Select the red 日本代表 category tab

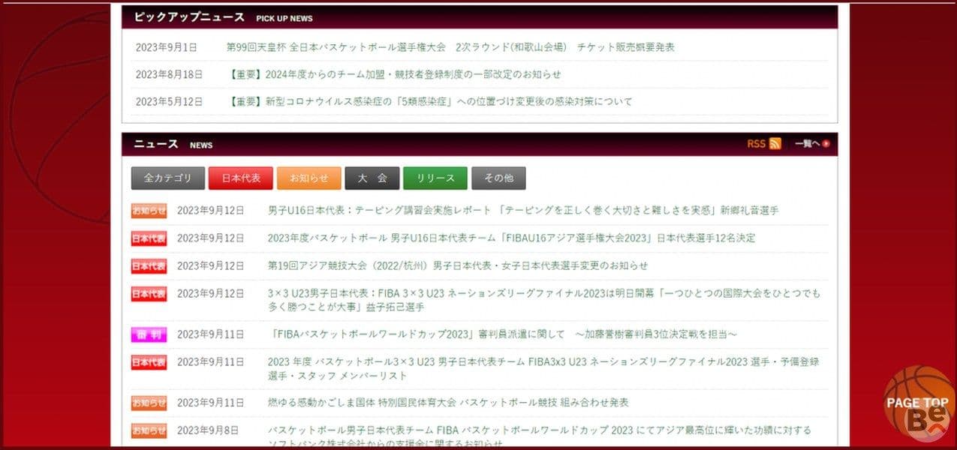(241, 178)
